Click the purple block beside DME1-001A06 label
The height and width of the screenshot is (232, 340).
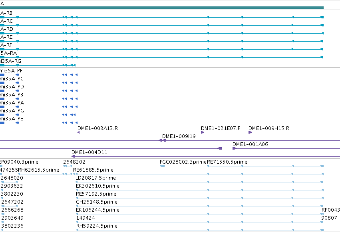[x=234, y=148]
